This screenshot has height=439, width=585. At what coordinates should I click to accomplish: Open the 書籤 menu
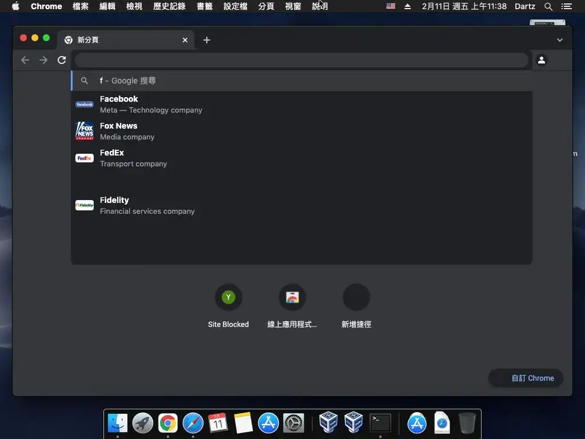pos(205,6)
